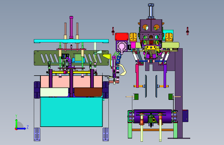Click the green gearbox below the drum
The width and height of the screenshot is (224, 145).
pyautogui.click(x=151, y=119)
